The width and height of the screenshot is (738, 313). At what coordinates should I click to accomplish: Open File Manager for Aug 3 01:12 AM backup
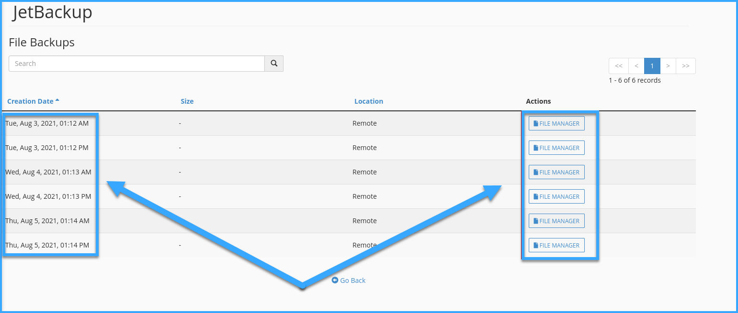tap(556, 123)
